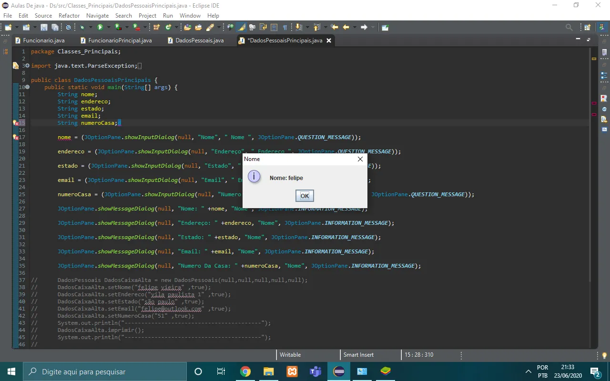The image size is (610, 381).
Task: Toggle Block Selection Mode in the toolbar
Action: 274,28
